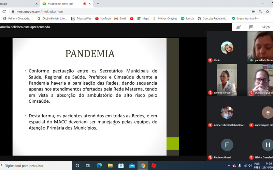Open the Painel Cimsaúde bookmark
Image resolution: width=273 pixels, height=170 pixels.
(17, 19)
